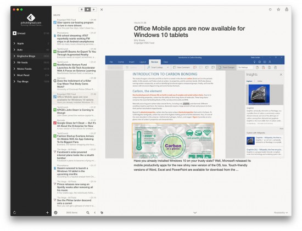Click Verge favicon beside Prince releases article
The image size is (302, 231).
55,184
